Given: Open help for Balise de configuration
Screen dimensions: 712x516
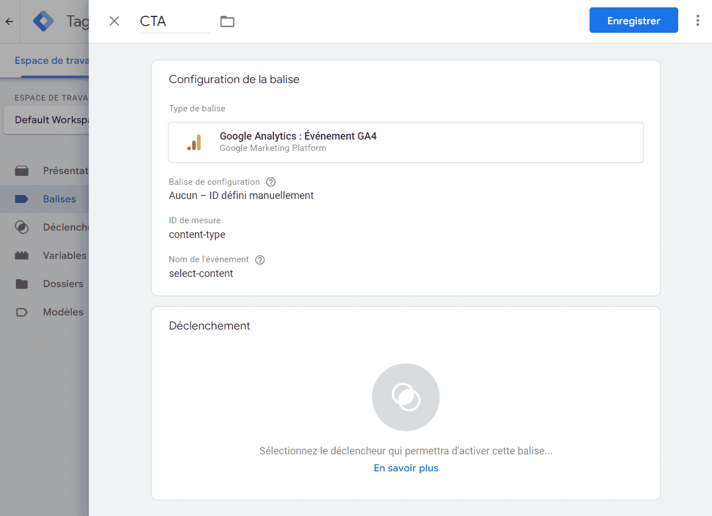Looking at the screenshot, I should 271,182.
